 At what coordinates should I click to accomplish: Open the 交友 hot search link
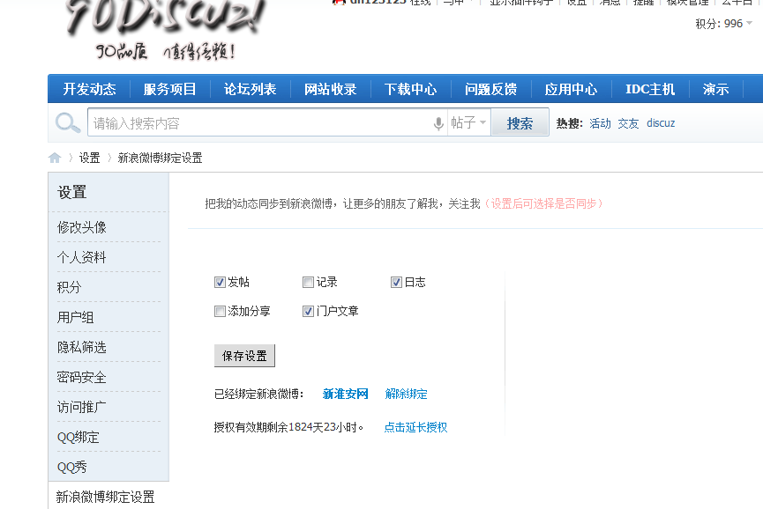(x=628, y=123)
